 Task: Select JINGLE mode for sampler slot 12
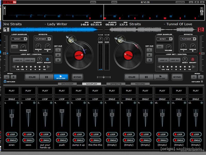click(196, 140)
